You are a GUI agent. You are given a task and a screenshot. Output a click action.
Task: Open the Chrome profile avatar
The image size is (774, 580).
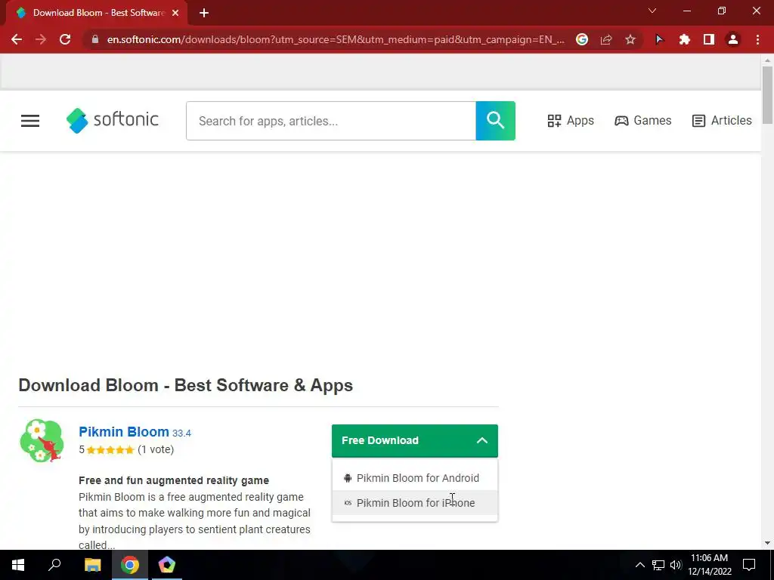(x=733, y=39)
